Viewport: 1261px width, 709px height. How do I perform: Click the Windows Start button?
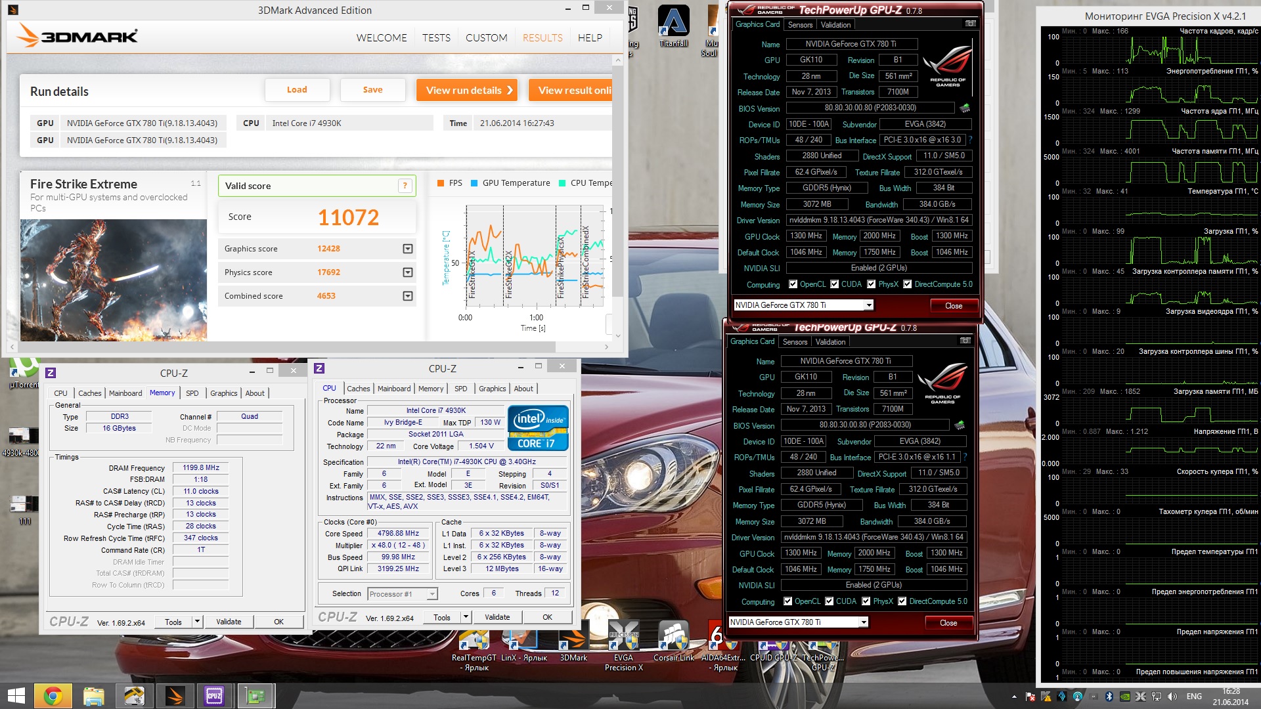coord(16,696)
